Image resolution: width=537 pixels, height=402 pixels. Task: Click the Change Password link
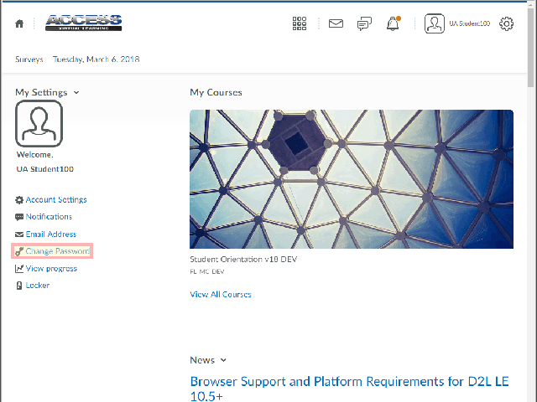[x=57, y=251]
